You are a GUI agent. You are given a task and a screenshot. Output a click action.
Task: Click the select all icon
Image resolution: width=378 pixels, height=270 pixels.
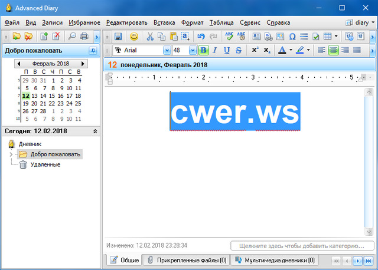(x=185, y=37)
